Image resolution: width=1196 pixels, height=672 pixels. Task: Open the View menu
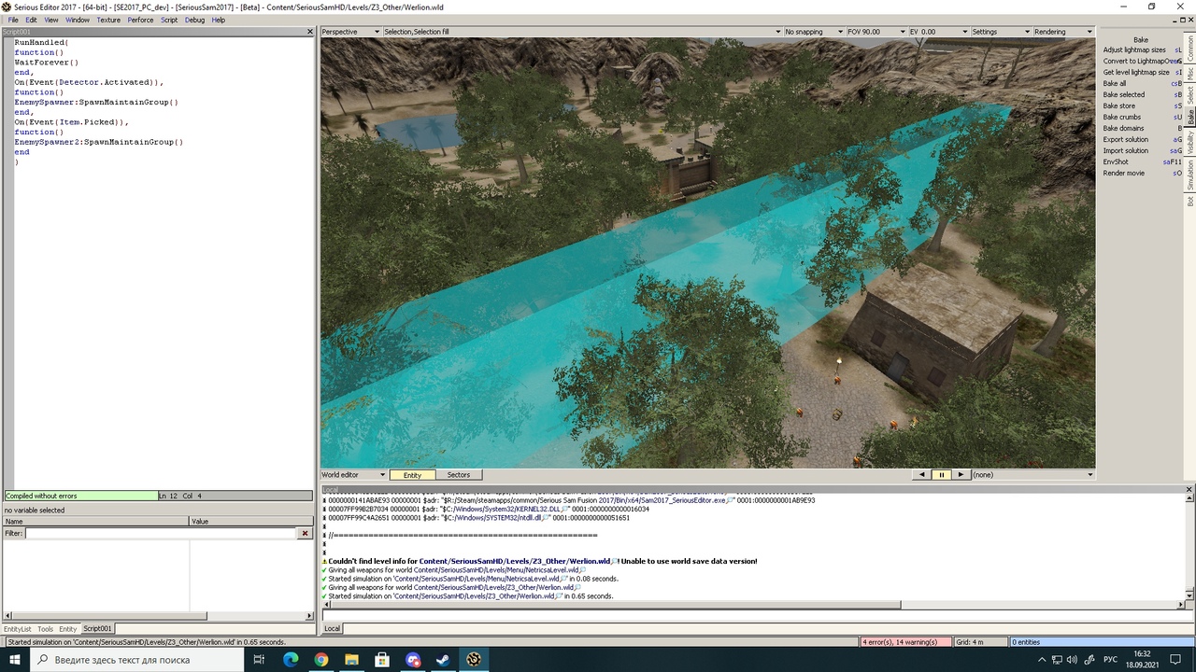pyautogui.click(x=51, y=20)
